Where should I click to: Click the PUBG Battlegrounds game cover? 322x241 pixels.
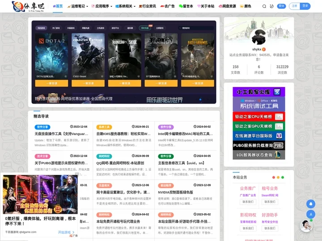tap(198, 56)
